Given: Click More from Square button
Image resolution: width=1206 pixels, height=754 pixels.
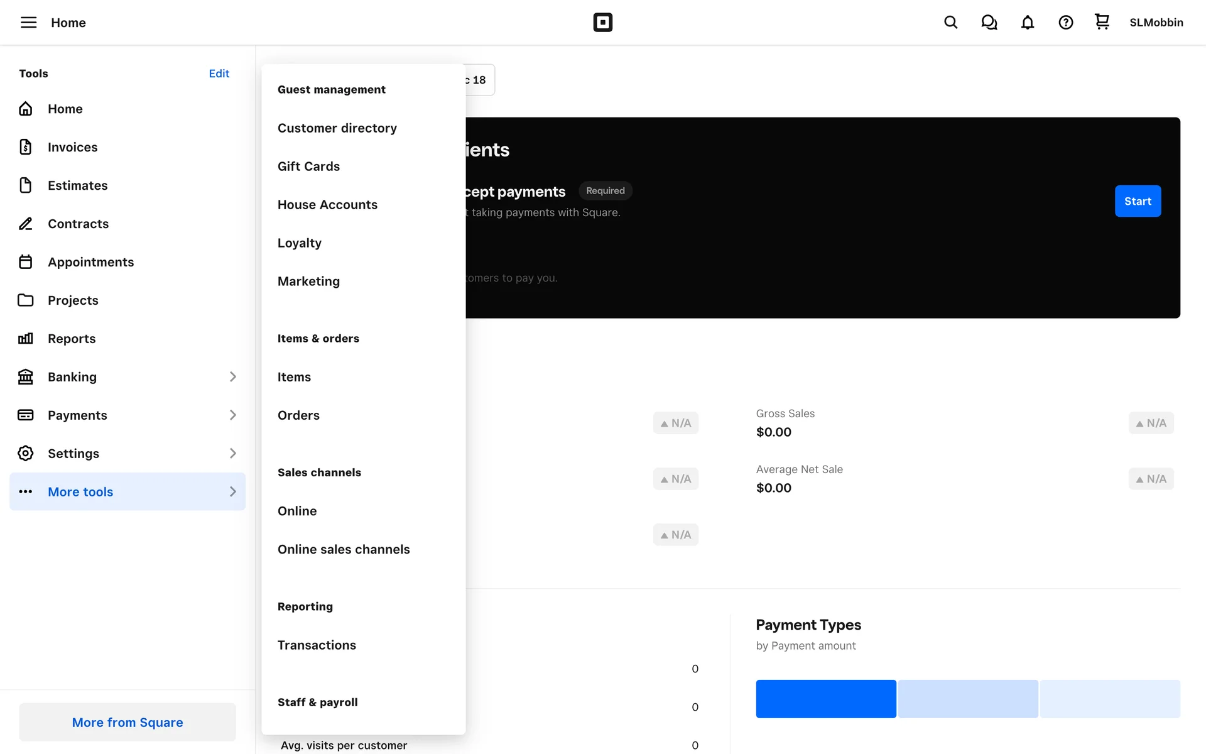Looking at the screenshot, I should click(128, 723).
